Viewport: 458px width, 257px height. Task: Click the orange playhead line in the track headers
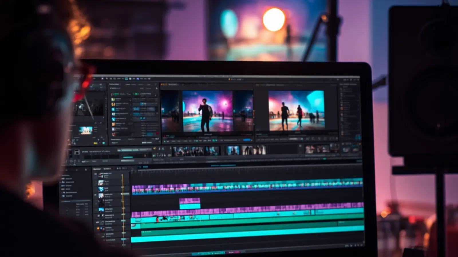click(123, 210)
